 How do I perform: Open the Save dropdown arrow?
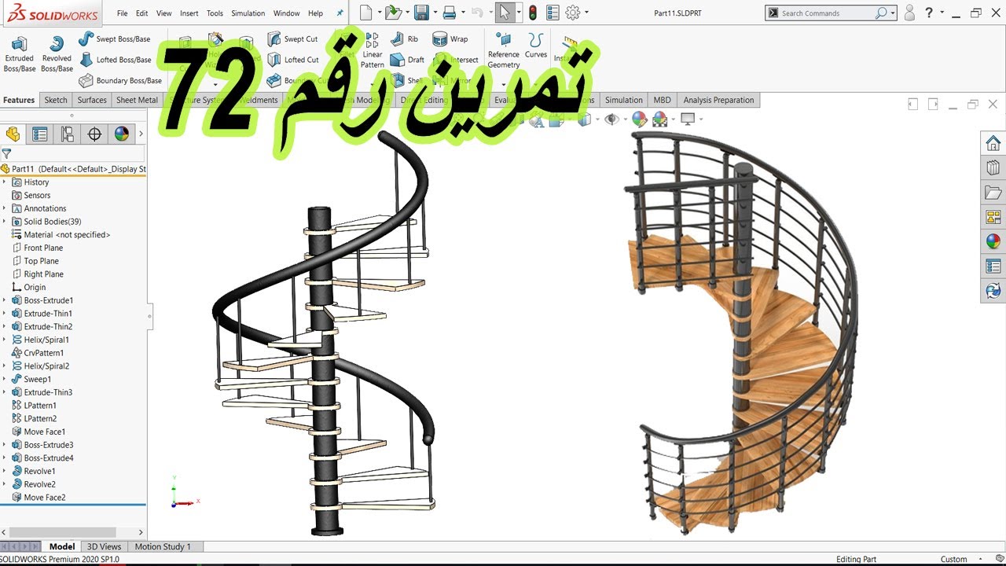click(434, 13)
